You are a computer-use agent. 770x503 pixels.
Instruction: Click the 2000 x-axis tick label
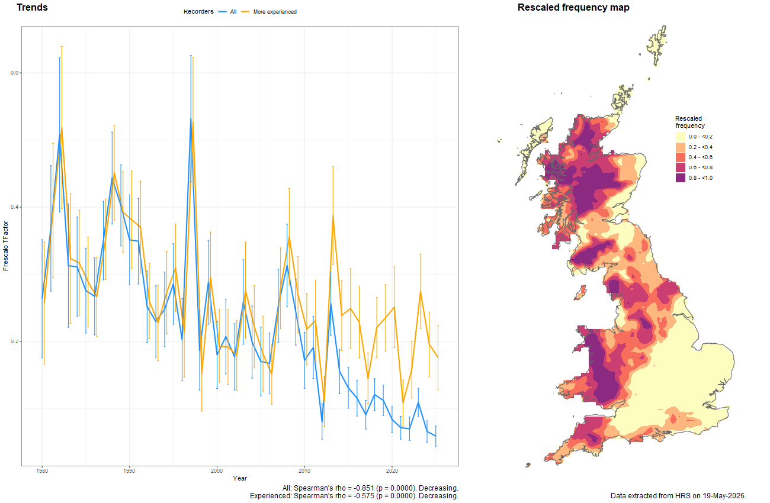(217, 471)
